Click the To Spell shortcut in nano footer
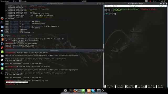 coord(160,87)
